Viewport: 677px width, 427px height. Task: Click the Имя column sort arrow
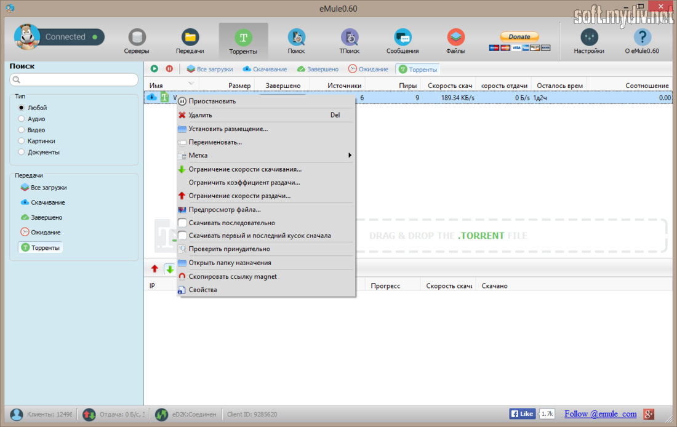coord(191,83)
